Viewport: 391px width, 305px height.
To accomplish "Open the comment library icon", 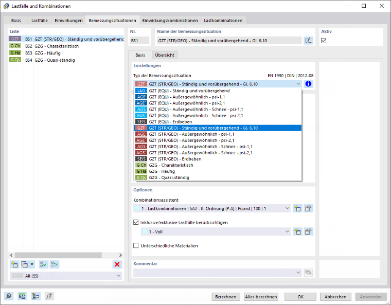I will click(308, 273).
